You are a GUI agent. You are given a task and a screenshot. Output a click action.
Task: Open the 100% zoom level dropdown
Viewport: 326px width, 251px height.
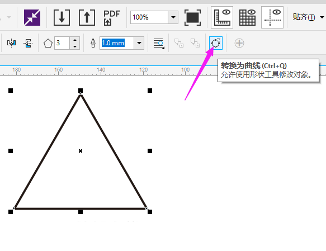(x=173, y=17)
